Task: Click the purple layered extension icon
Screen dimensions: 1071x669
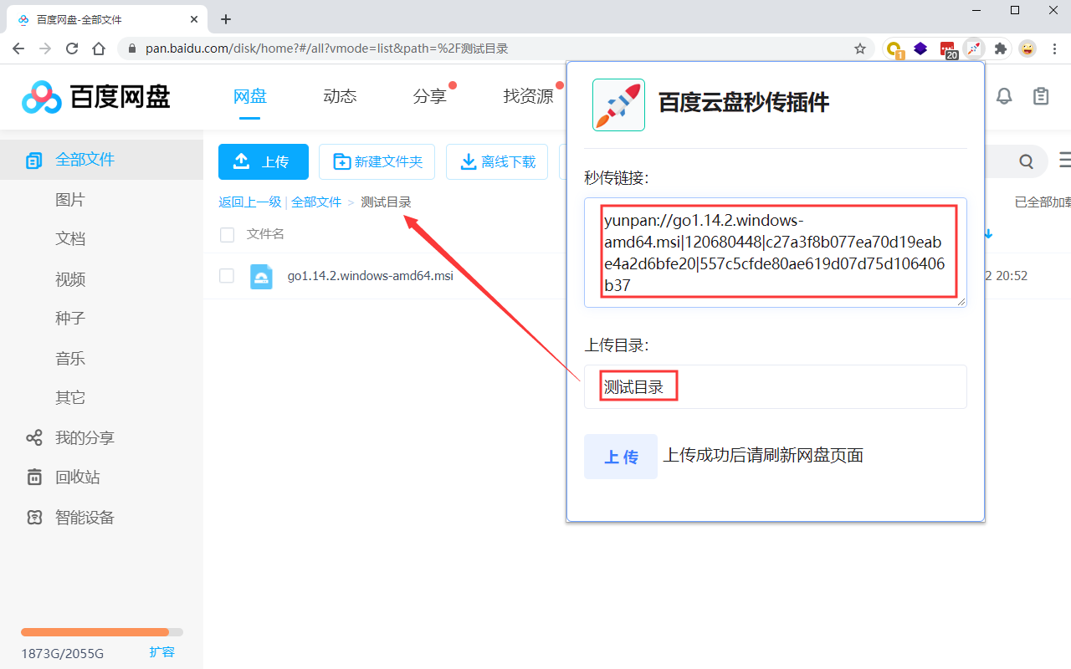Action: pyautogui.click(x=920, y=49)
